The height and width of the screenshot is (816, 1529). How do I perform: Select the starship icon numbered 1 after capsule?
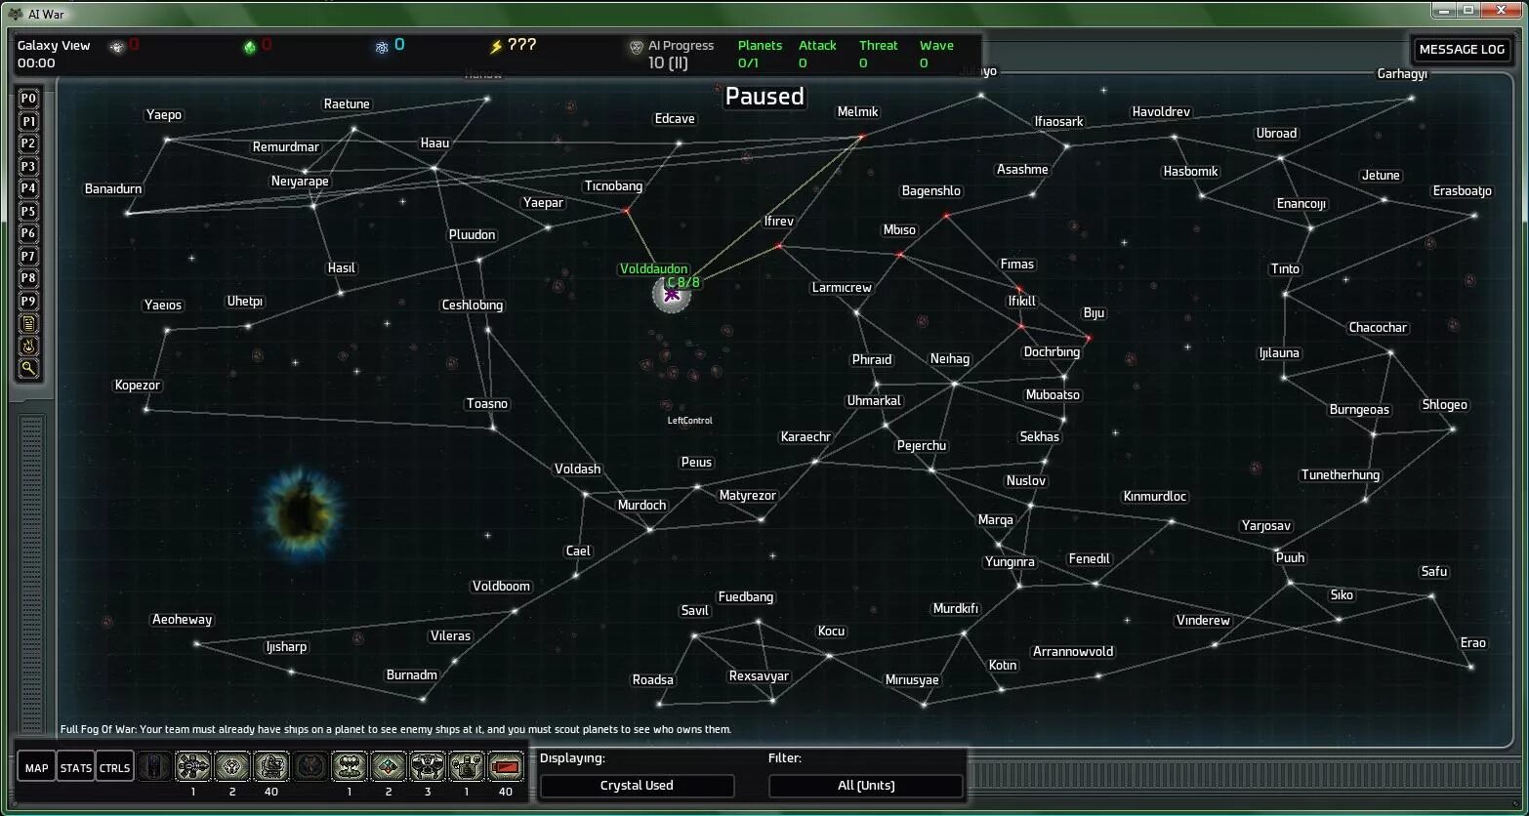click(193, 766)
